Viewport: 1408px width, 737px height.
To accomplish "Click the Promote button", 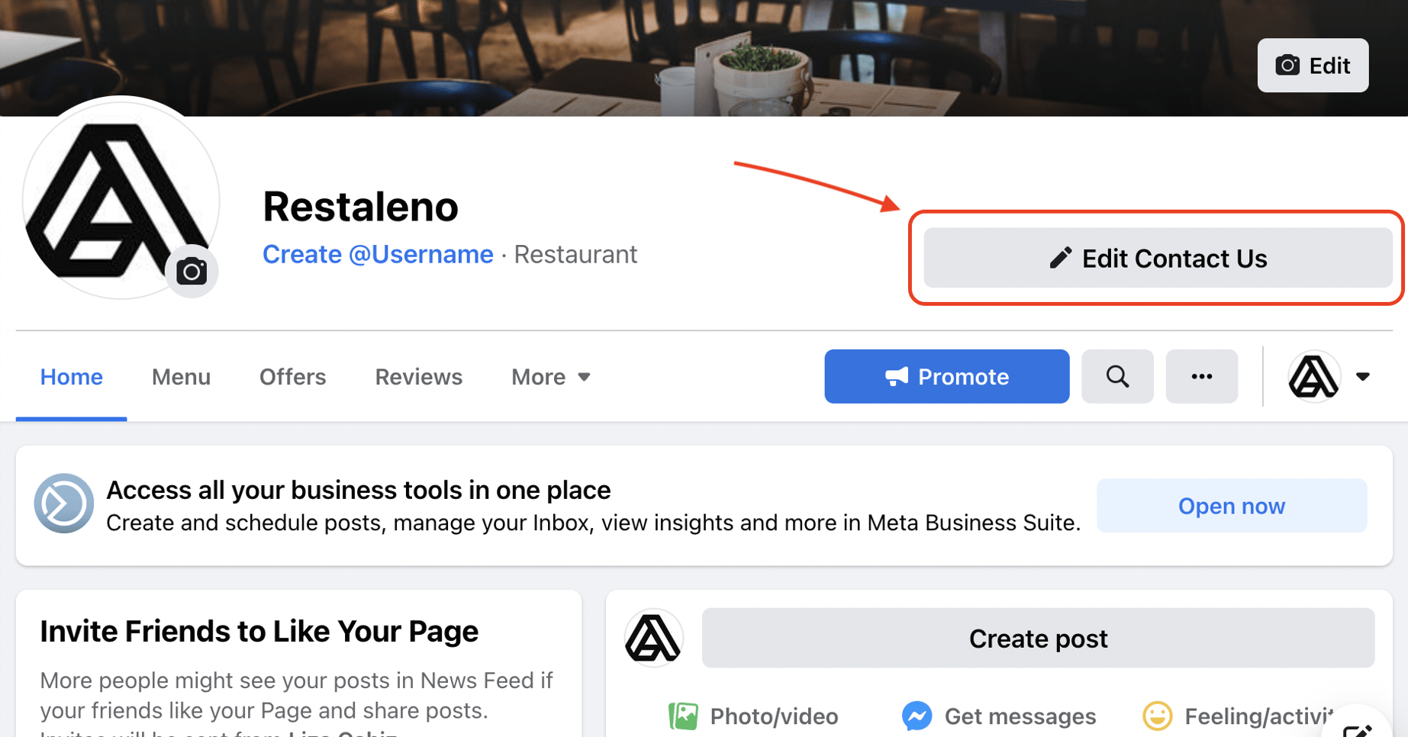I will [x=946, y=376].
